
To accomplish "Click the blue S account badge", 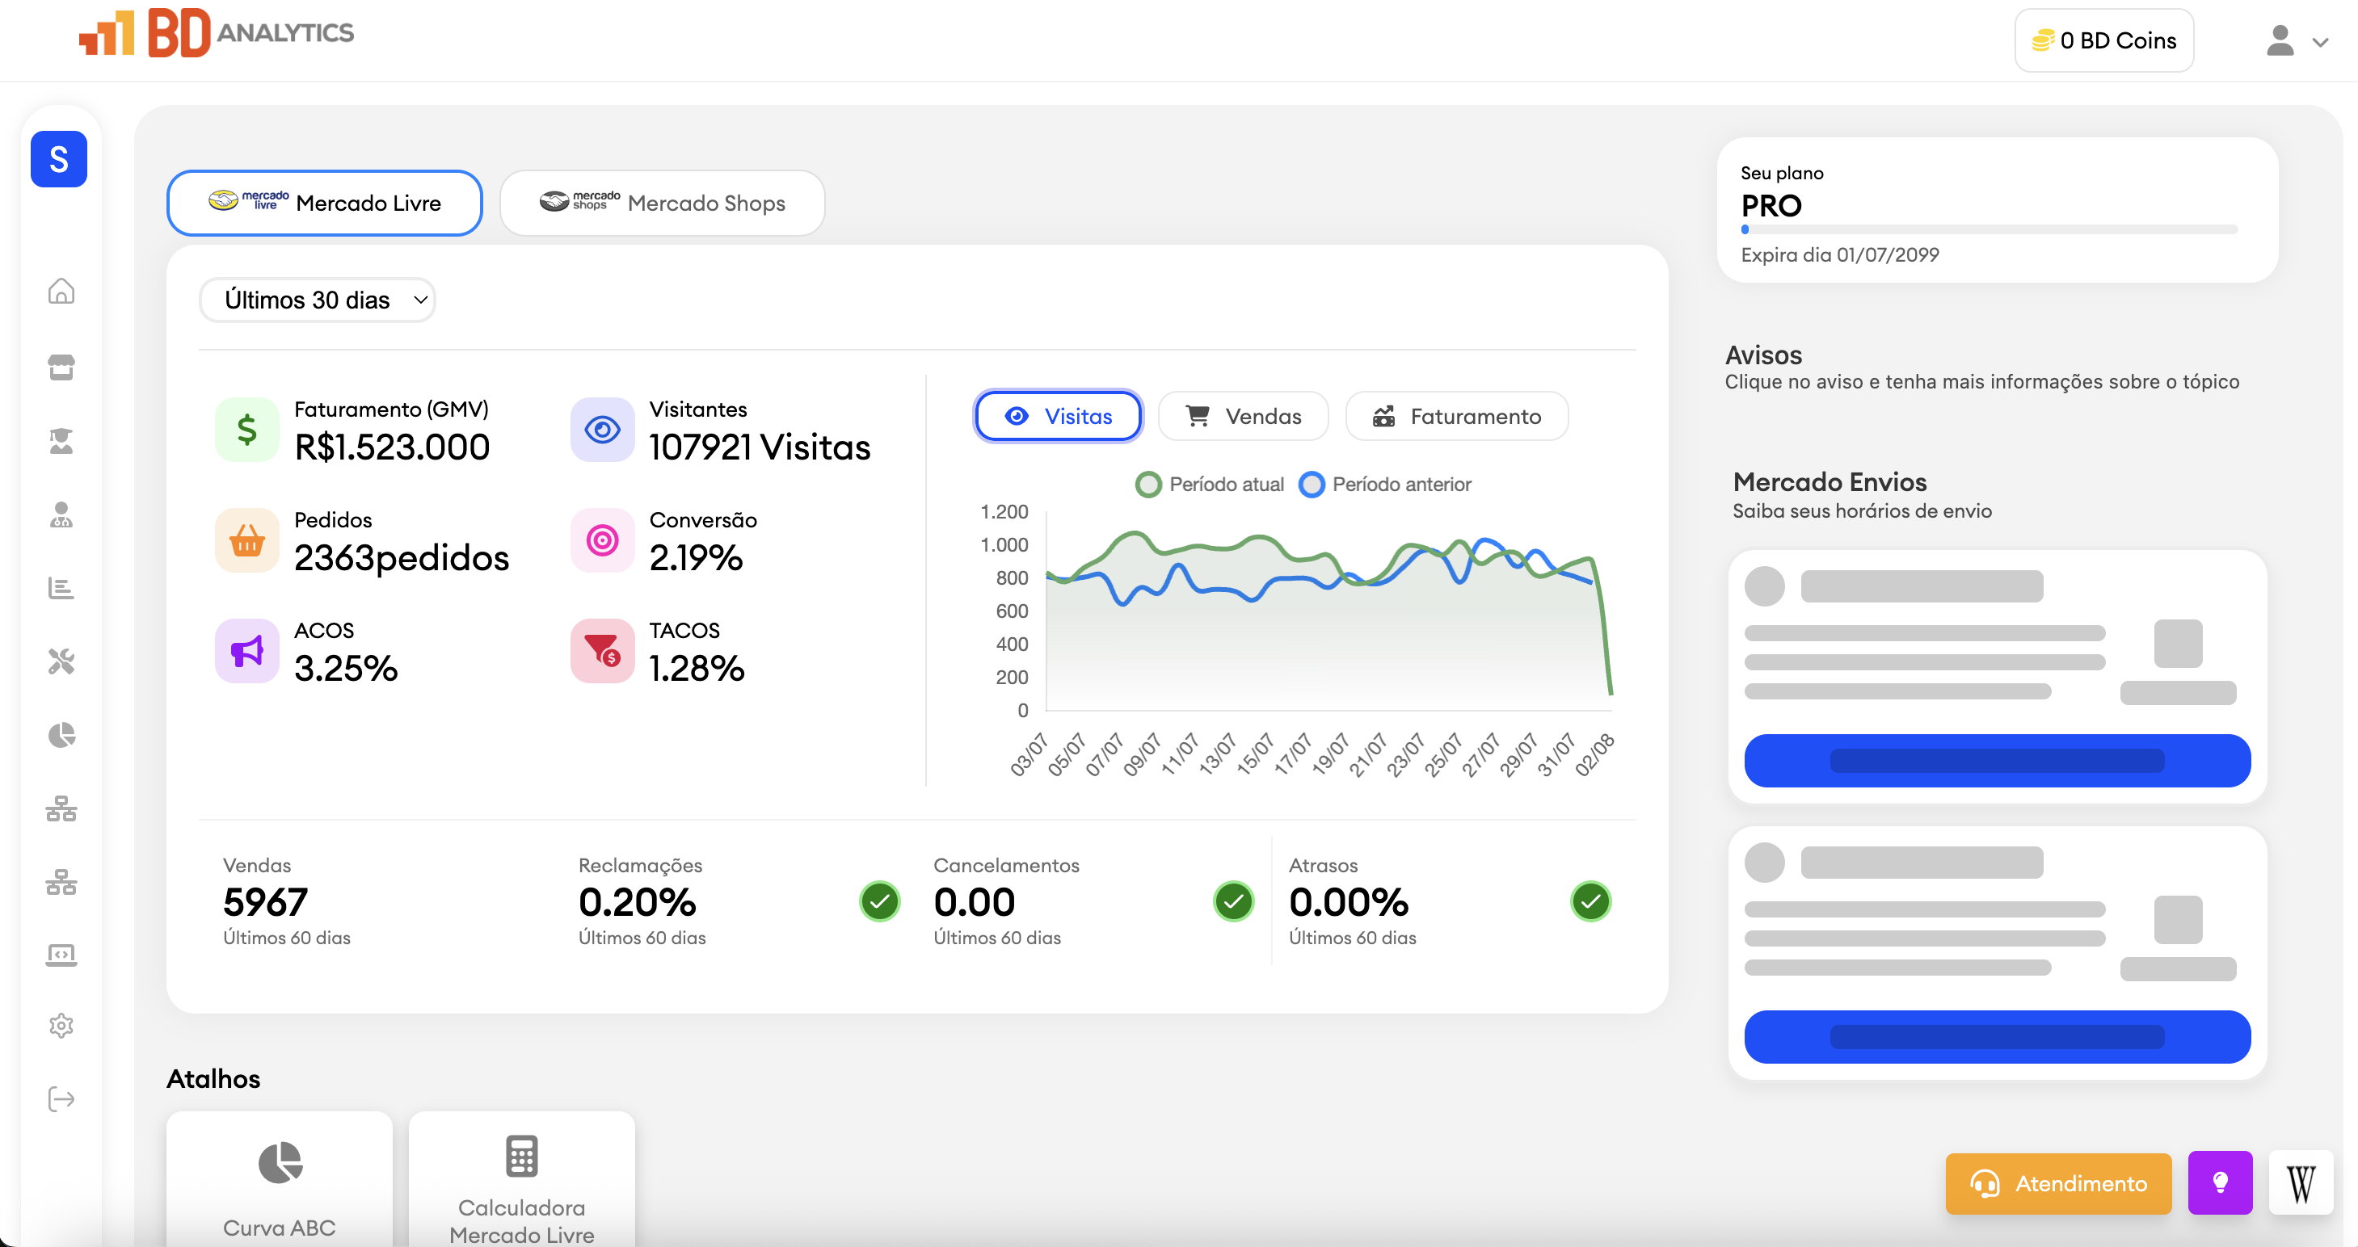I will (58, 159).
